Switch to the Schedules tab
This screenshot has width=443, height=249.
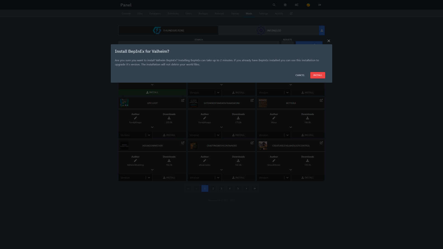(x=173, y=14)
